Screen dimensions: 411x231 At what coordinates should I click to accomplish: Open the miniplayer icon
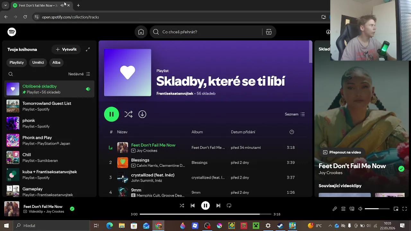point(396,209)
